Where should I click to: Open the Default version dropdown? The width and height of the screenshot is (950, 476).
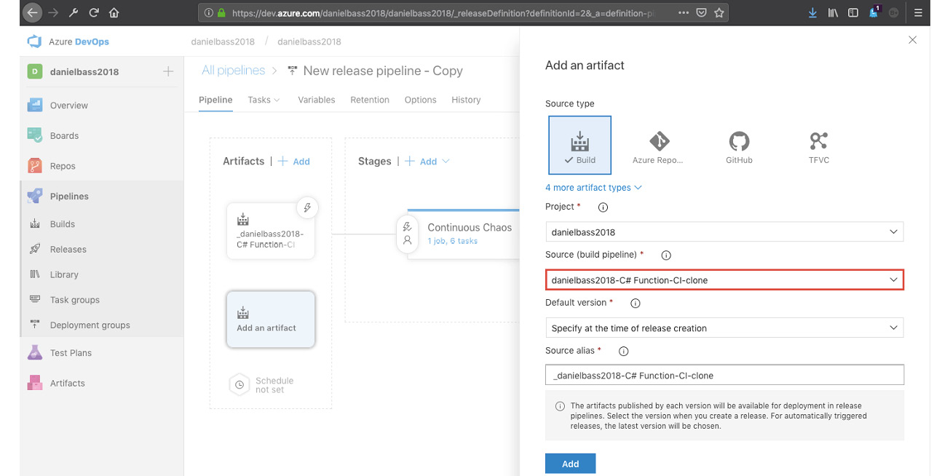click(724, 328)
